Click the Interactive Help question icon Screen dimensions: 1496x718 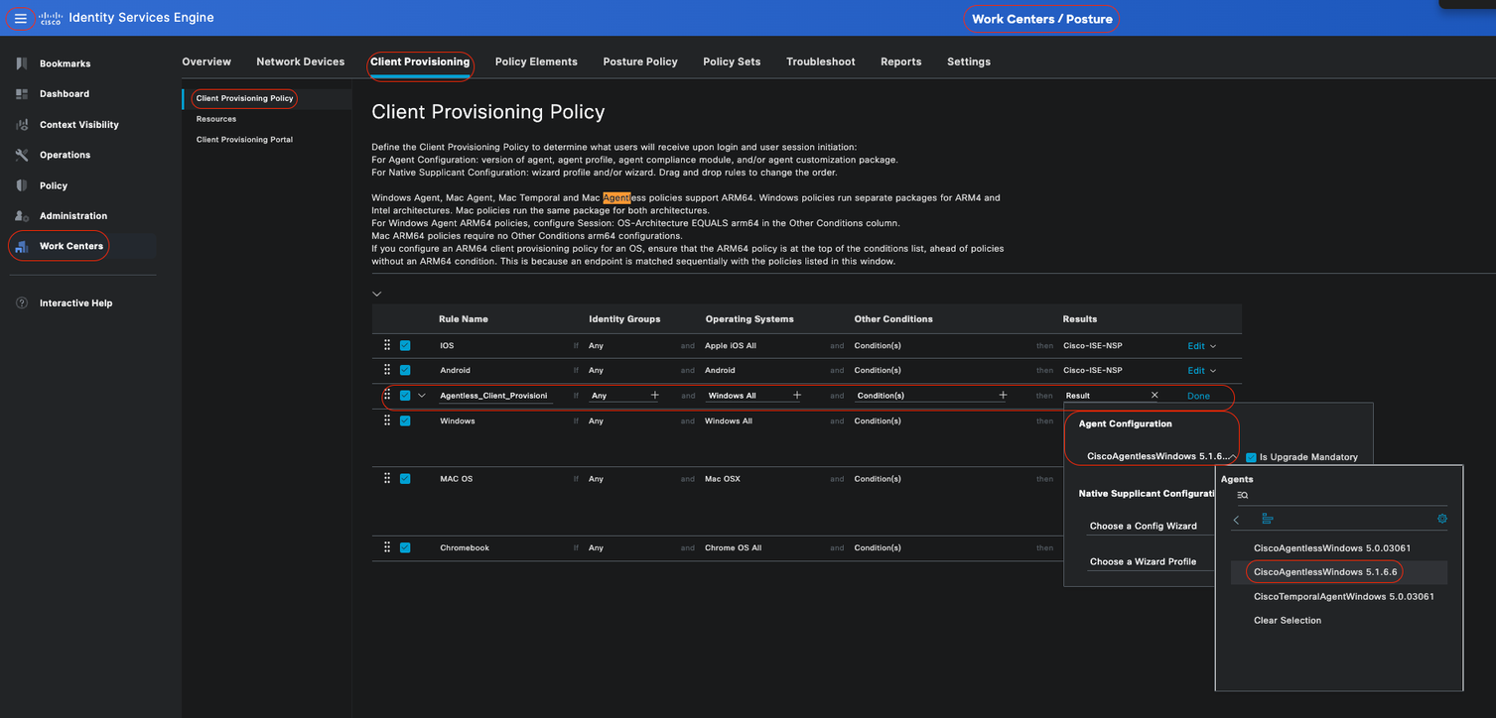(x=22, y=302)
